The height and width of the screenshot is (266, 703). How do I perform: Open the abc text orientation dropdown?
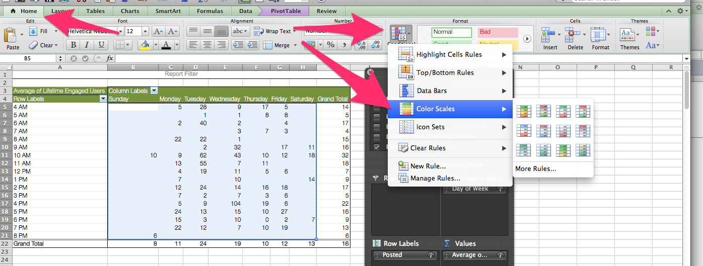tap(246, 31)
